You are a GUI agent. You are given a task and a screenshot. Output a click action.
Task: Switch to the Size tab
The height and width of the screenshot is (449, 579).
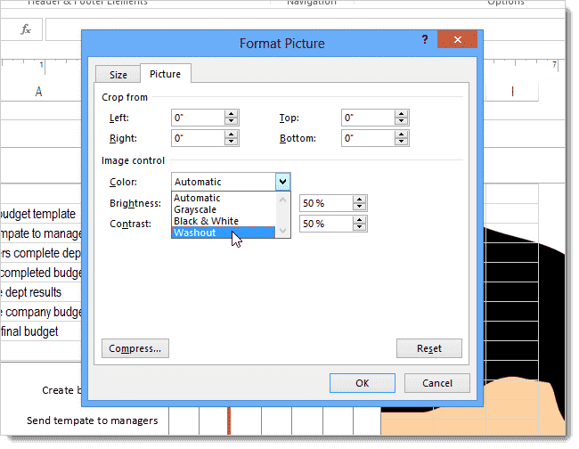118,75
